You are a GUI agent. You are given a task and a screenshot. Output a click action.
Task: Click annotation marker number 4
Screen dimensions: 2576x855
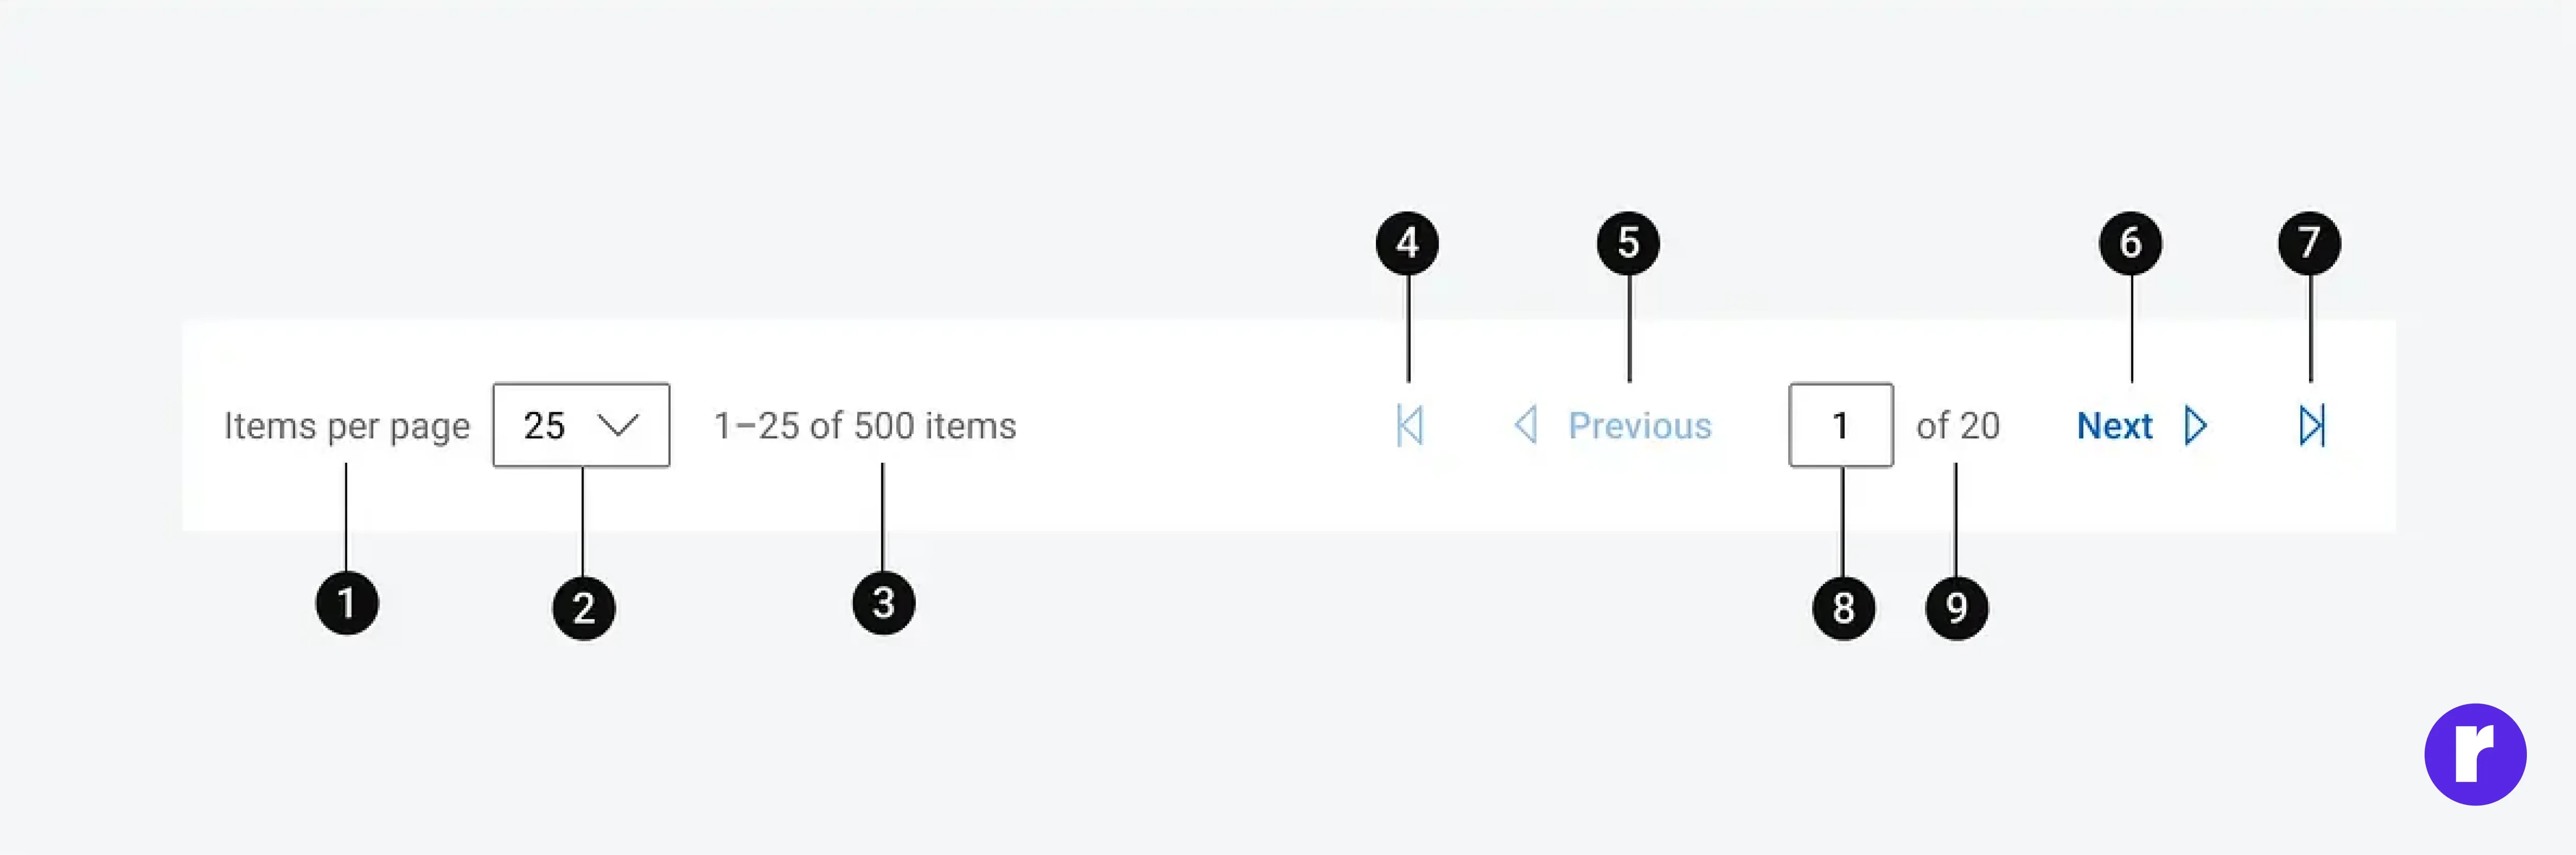[1407, 243]
